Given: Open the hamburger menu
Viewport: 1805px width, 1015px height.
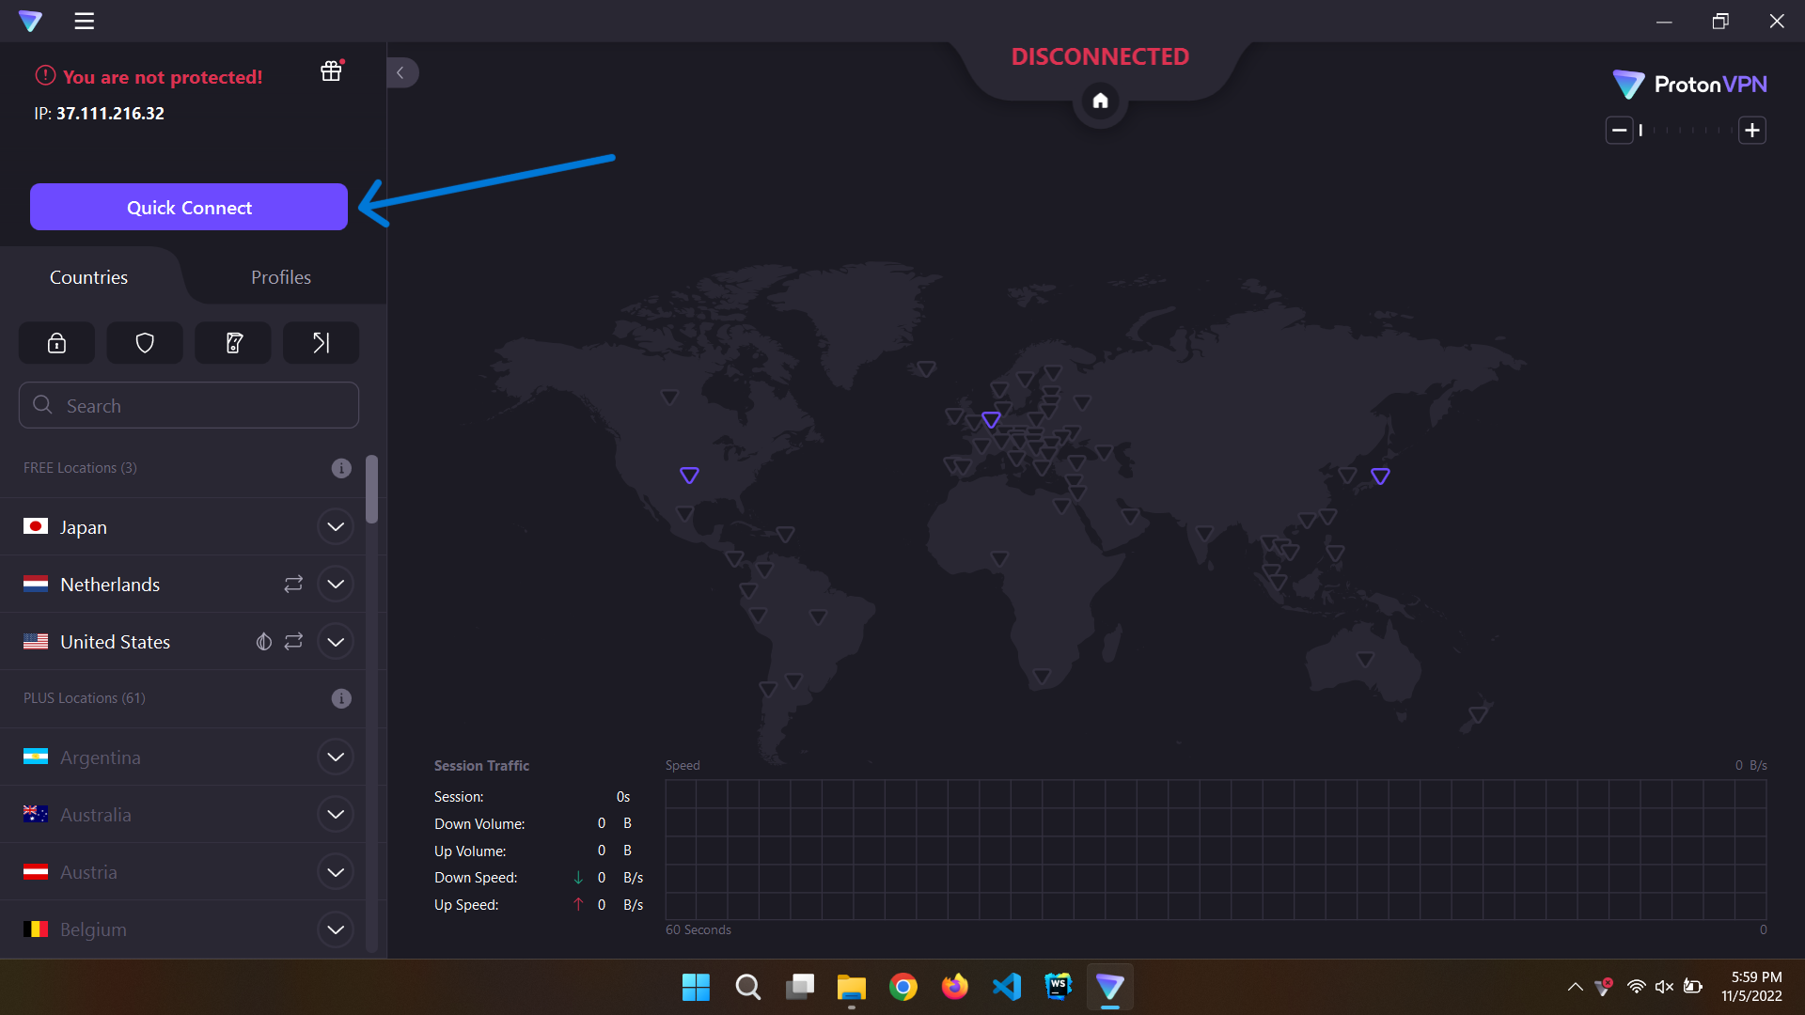Looking at the screenshot, I should [85, 21].
